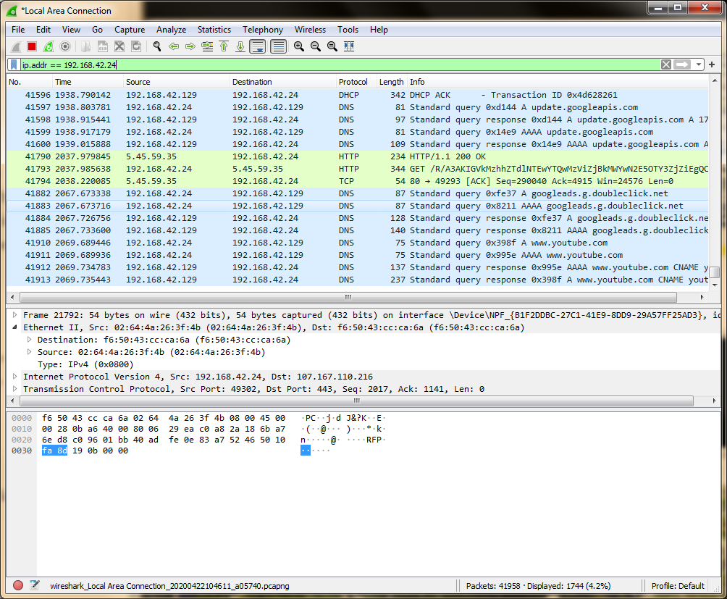Select Type: IPv4 (0x0800) line
The width and height of the screenshot is (727, 599).
[85, 364]
